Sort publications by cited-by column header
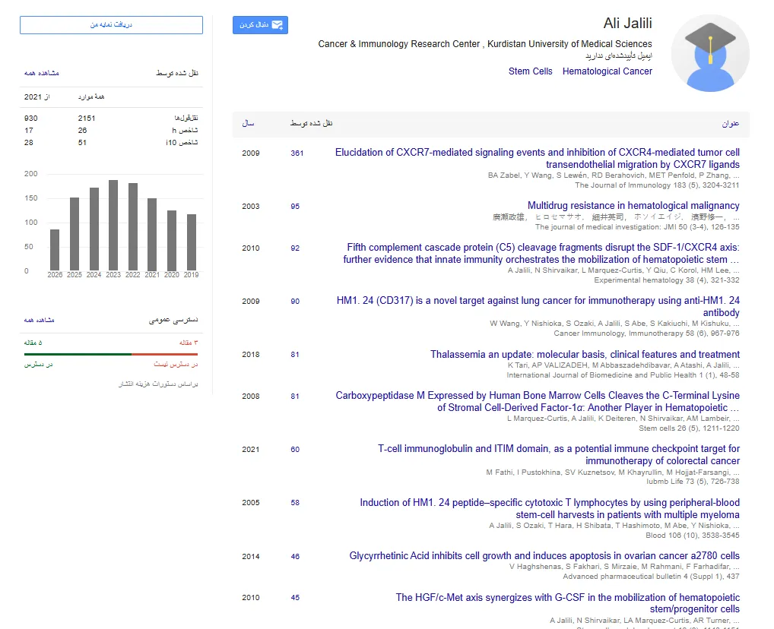 pos(311,123)
